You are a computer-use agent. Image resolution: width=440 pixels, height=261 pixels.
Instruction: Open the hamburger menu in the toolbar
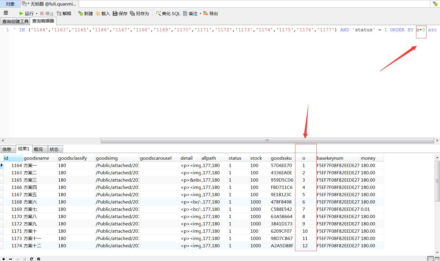pyautogui.click(x=6, y=13)
